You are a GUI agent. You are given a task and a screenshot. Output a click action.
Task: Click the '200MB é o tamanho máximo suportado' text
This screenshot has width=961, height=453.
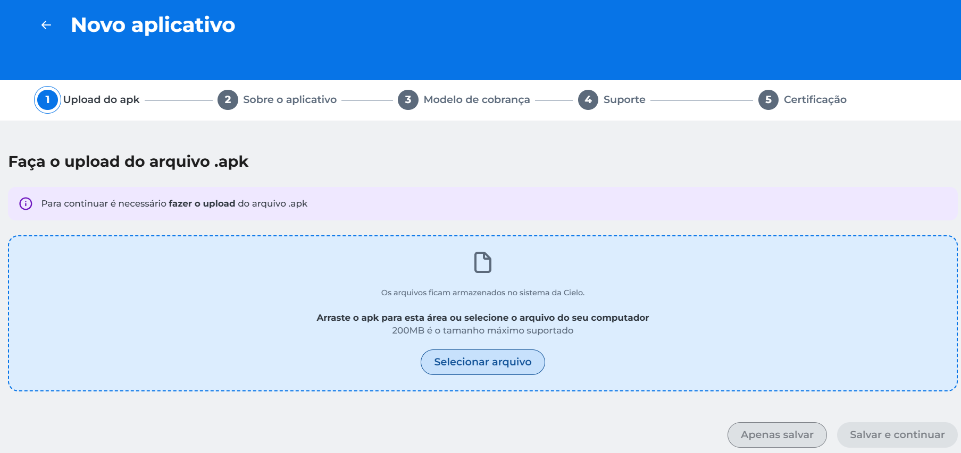coord(483,330)
